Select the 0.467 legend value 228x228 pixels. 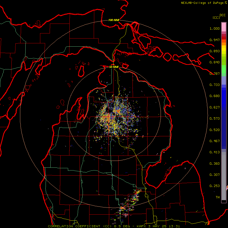pyautogui.click(x=215, y=141)
